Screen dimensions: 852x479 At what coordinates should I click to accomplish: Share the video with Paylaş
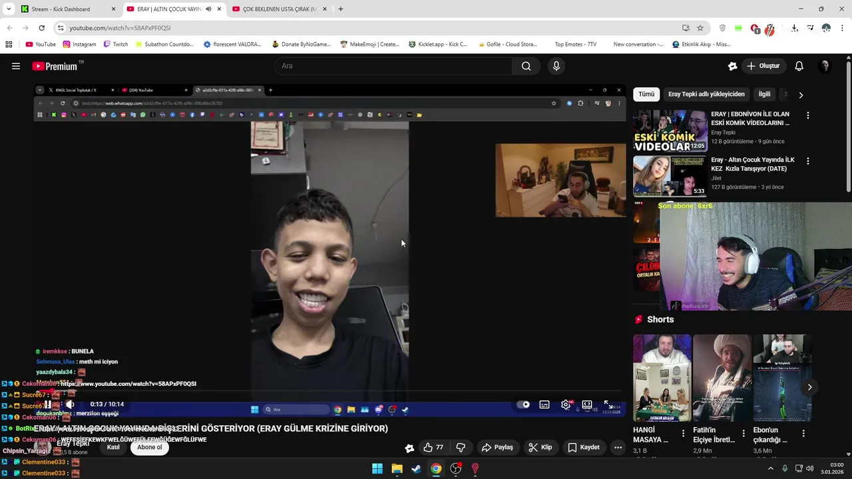pyautogui.click(x=497, y=447)
